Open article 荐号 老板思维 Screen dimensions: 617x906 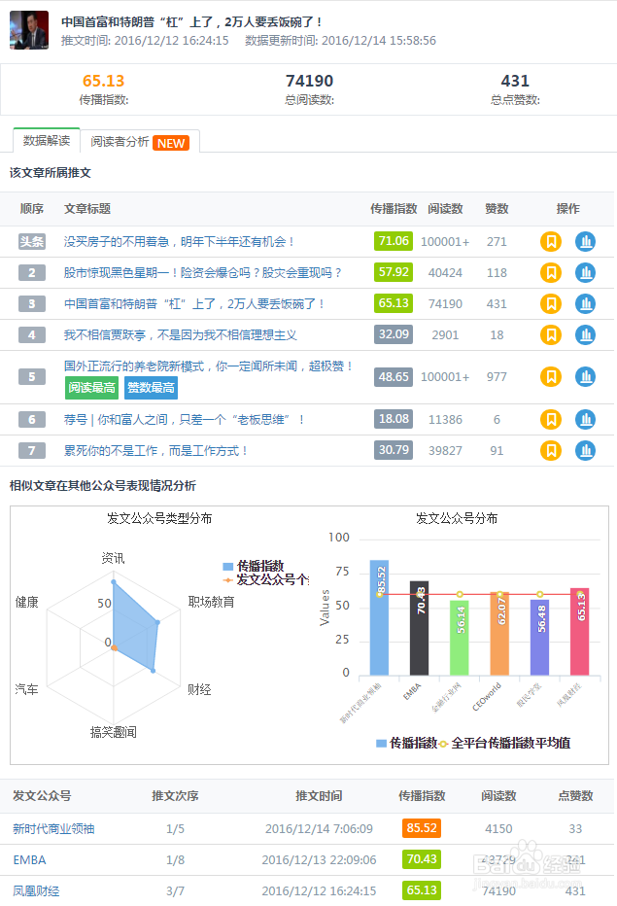click(184, 420)
